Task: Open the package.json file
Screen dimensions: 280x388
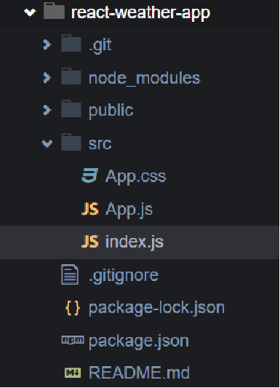Action: pos(140,341)
